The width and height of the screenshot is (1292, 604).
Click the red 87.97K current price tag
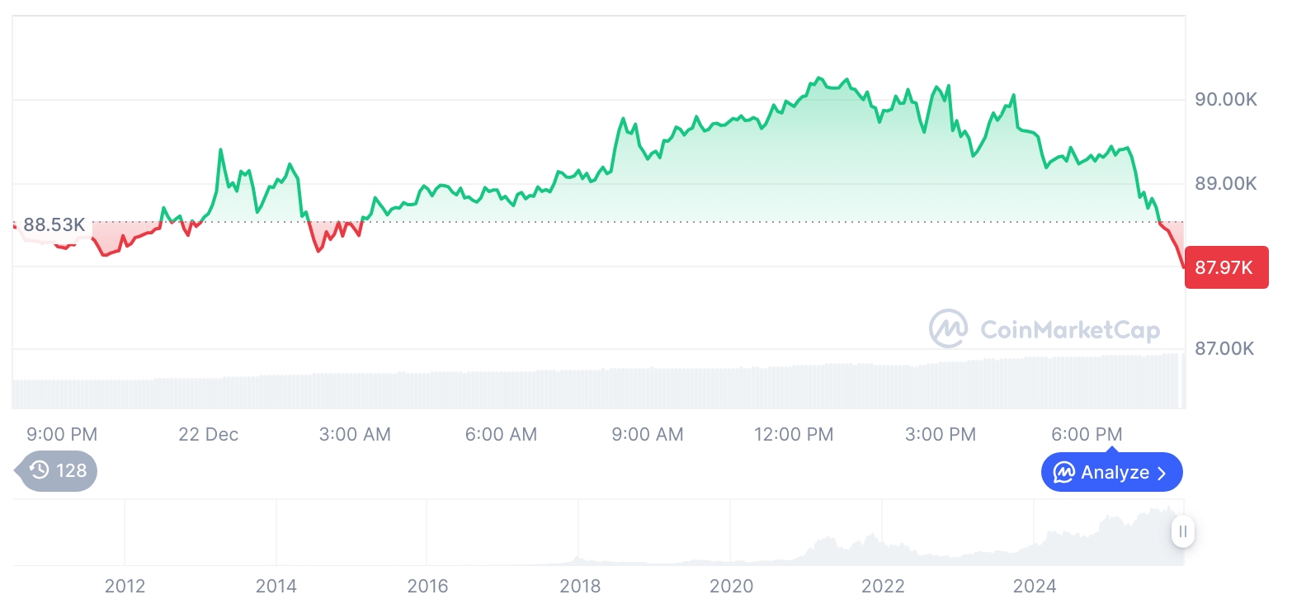pyautogui.click(x=1225, y=267)
